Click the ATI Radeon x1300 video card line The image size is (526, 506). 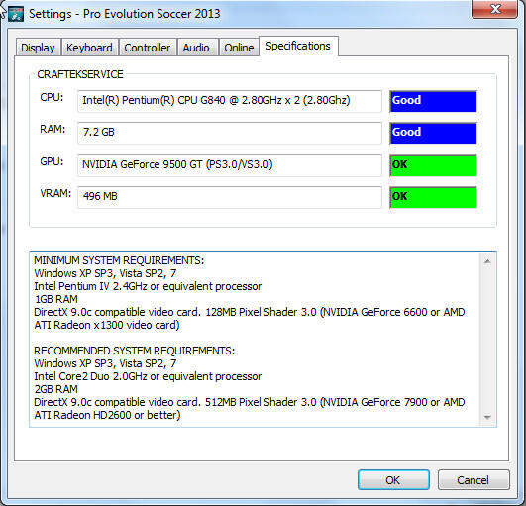pos(107,325)
